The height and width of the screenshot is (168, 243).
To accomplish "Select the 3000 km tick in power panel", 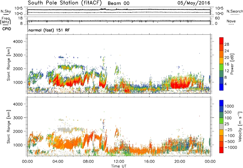I will (x=18, y=55).
